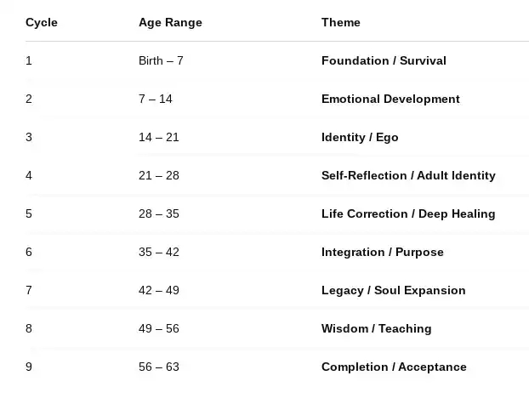Viewport: 529px width, 404px height.
Task: Click the Age Range column header
Action: [170, 22]
